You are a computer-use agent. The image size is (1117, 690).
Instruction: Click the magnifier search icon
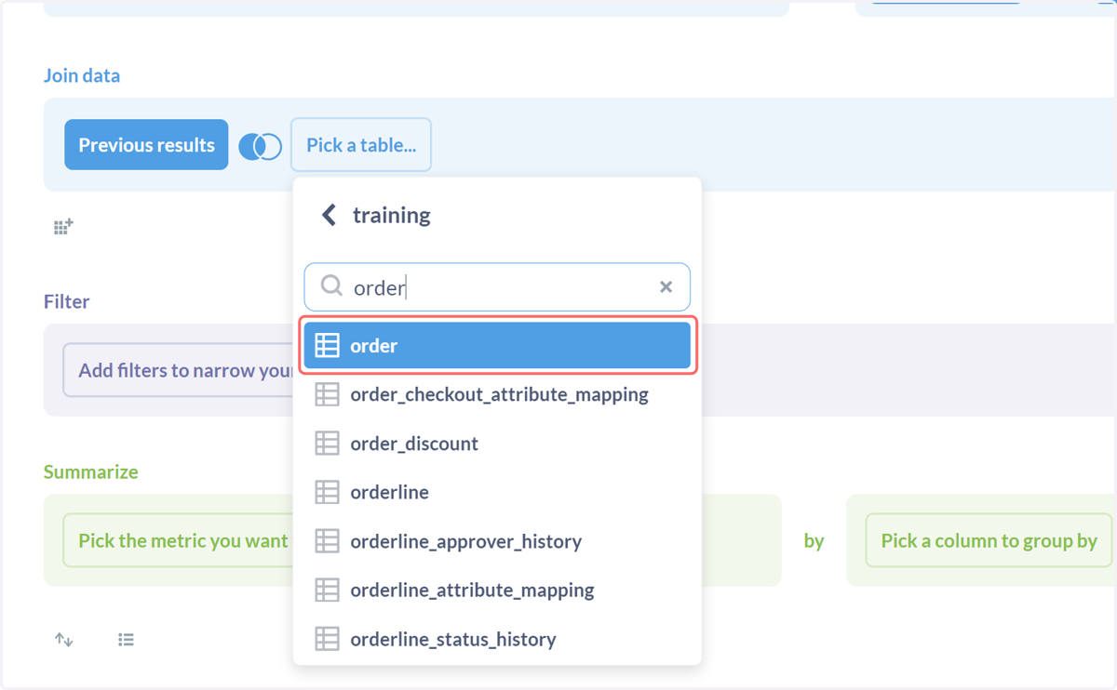coord(331,285)
